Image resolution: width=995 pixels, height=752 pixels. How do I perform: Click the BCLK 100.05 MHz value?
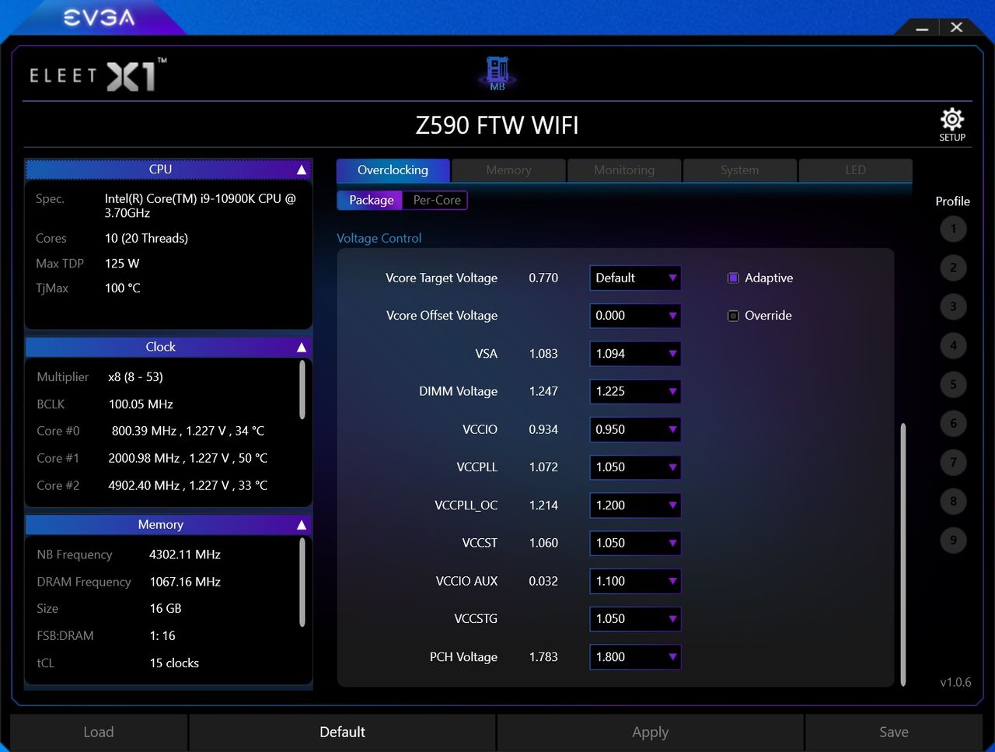141,404
